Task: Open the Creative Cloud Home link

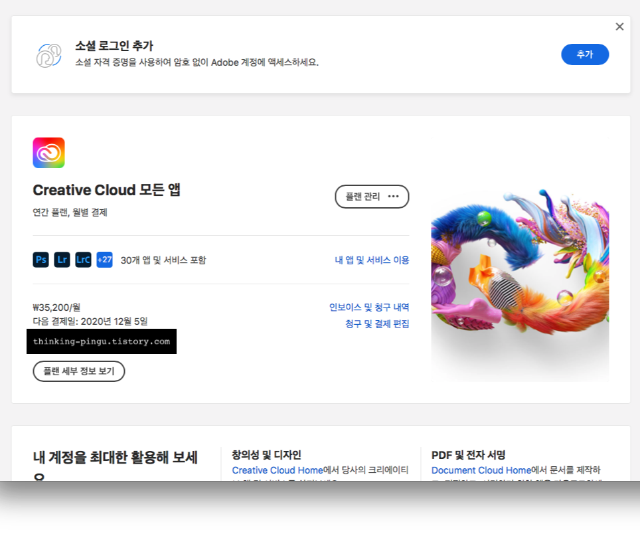Action: click(278, 470)
